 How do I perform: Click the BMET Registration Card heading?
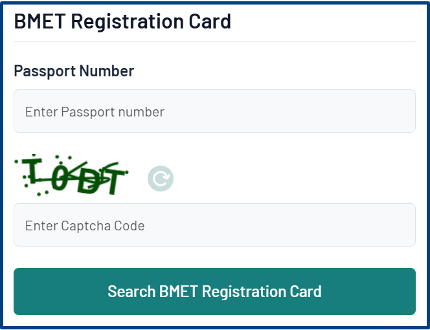[122, 21]
